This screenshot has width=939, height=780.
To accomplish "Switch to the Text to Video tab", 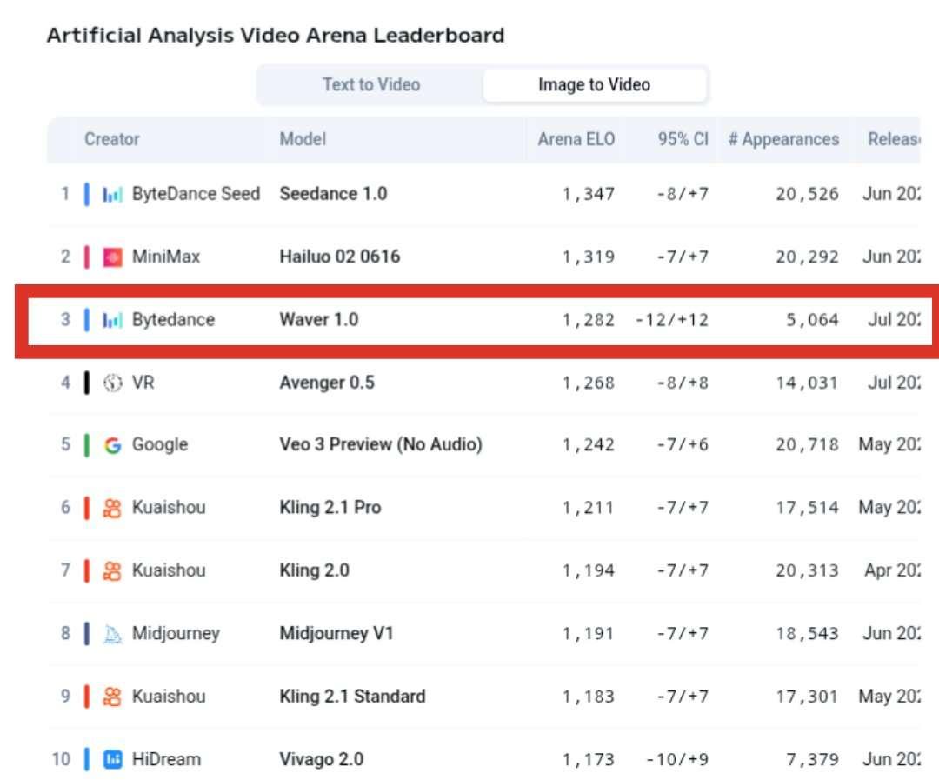I will [371, 85].
